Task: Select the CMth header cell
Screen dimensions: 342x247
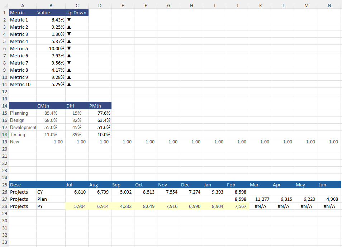Action: [x=43, y=106]
